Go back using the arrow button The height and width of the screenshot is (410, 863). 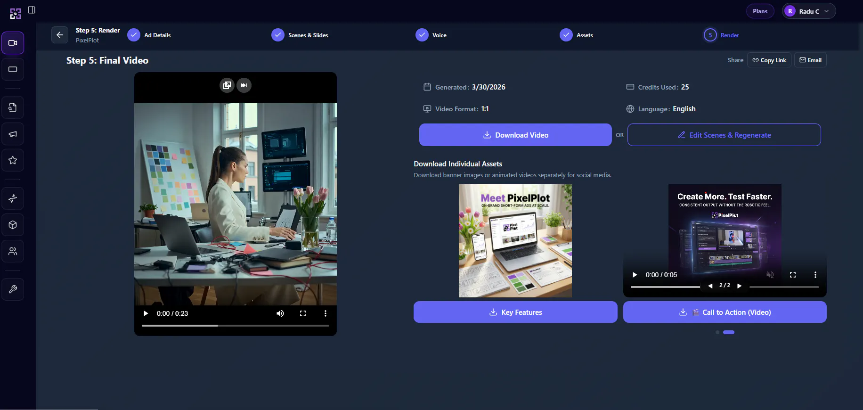point(60,35)
